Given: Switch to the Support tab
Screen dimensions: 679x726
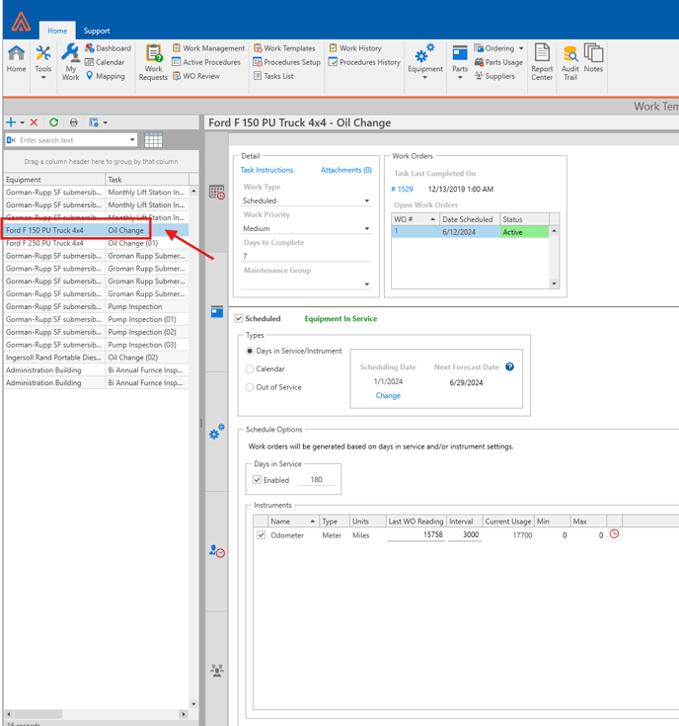Looking at the screenshot, I should click(97, 31).
